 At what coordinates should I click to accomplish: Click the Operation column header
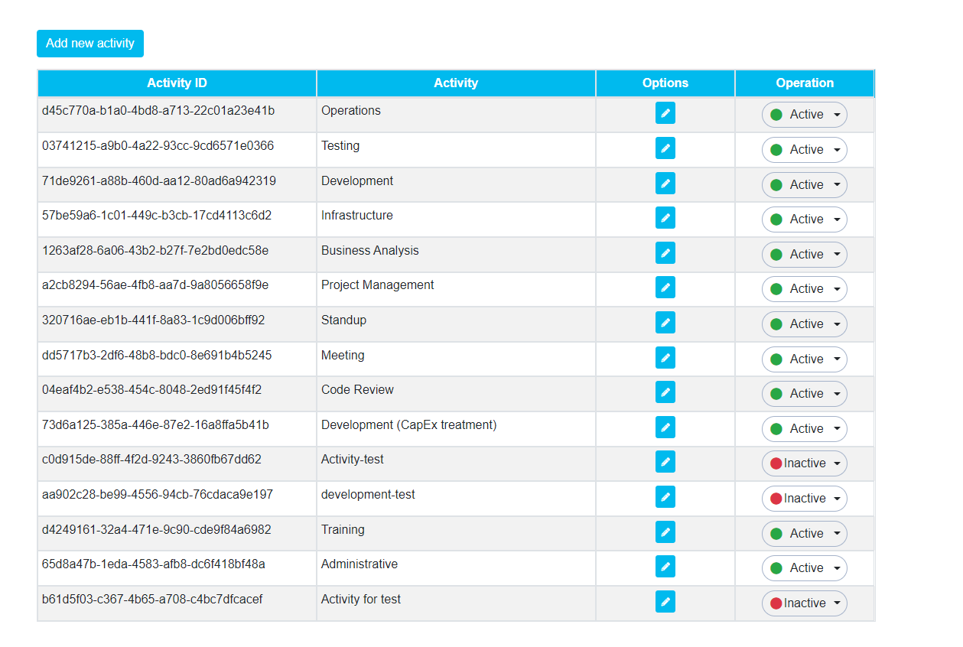pos(805,83)
